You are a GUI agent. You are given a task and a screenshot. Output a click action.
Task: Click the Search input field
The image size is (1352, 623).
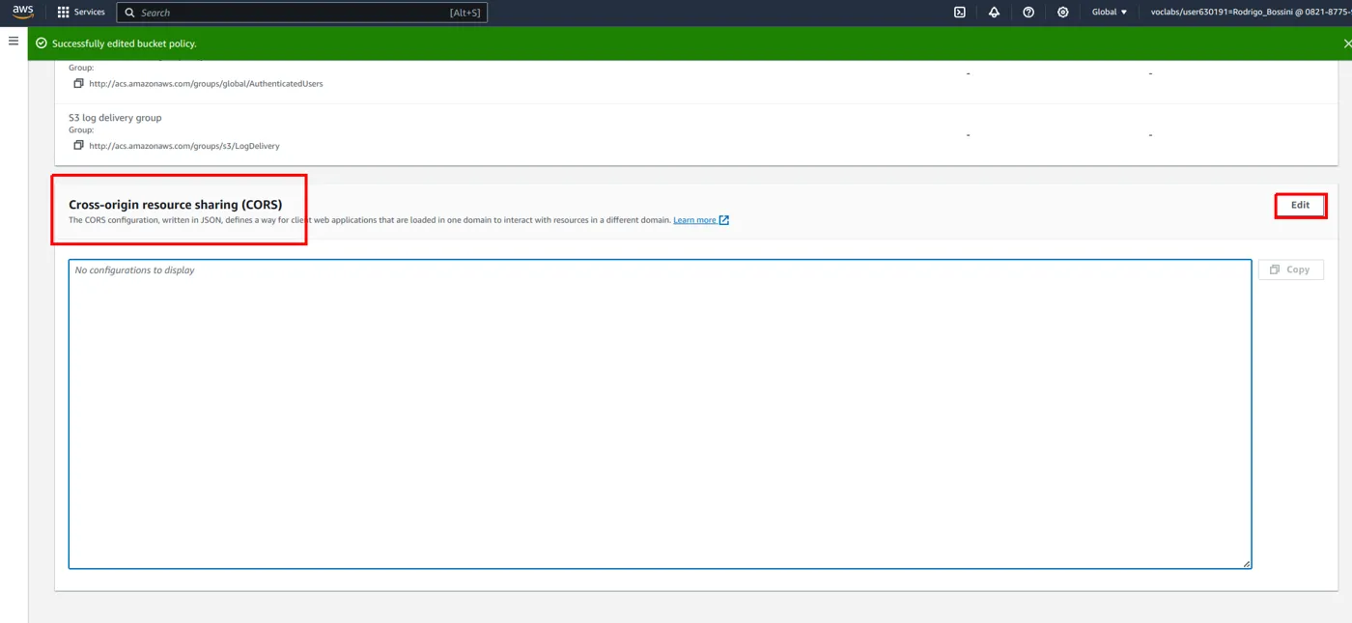pos(302,13)
